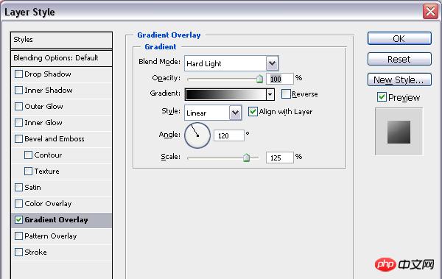Click the Reset button
Image resolution: width=442 pixels, height=279 pixels.
399,59
